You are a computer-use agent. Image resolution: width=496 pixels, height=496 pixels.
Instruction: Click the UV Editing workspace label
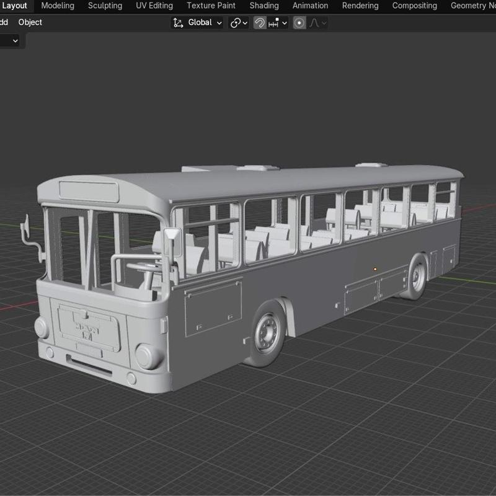pos(154,5)
